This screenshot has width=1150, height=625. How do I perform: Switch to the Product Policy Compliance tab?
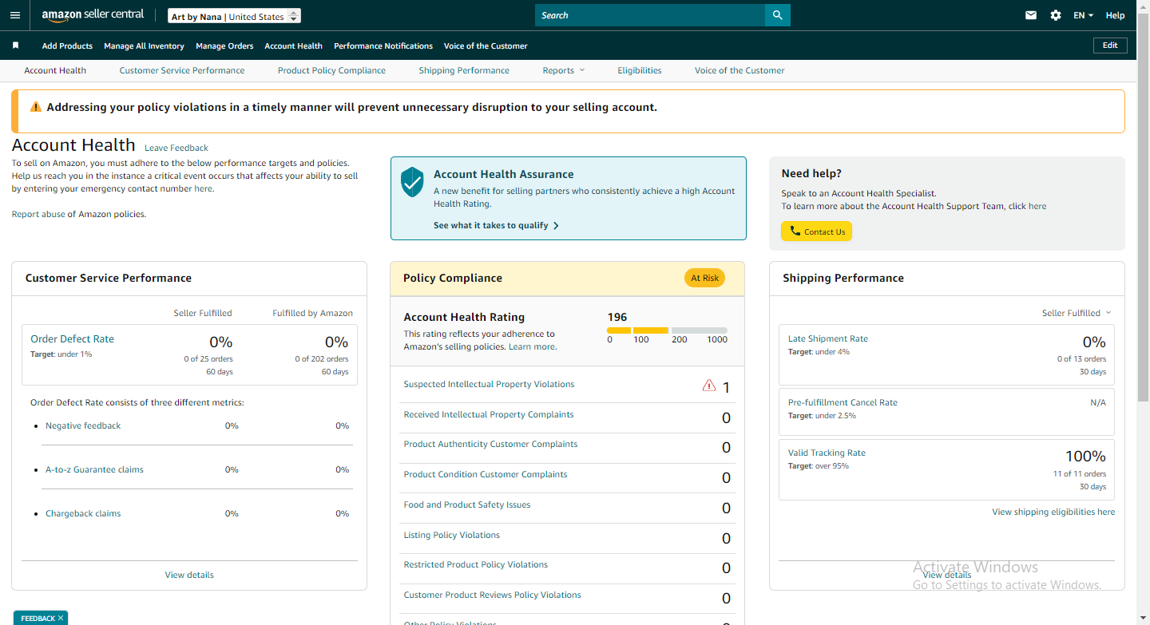pos(331,70)
